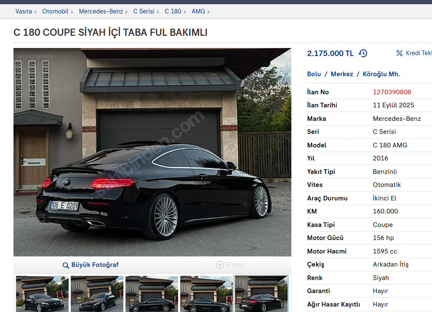Click the year value 2016
432x312 pixels.
coord(381,158)
